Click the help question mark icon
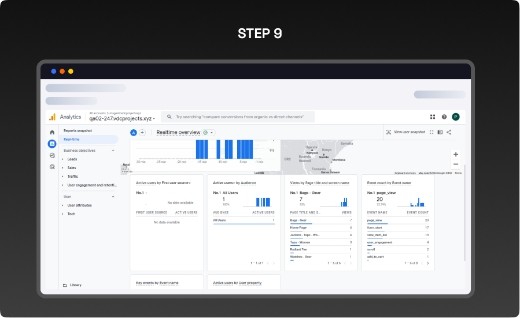 pyautogui.click(x=444, y=117)
